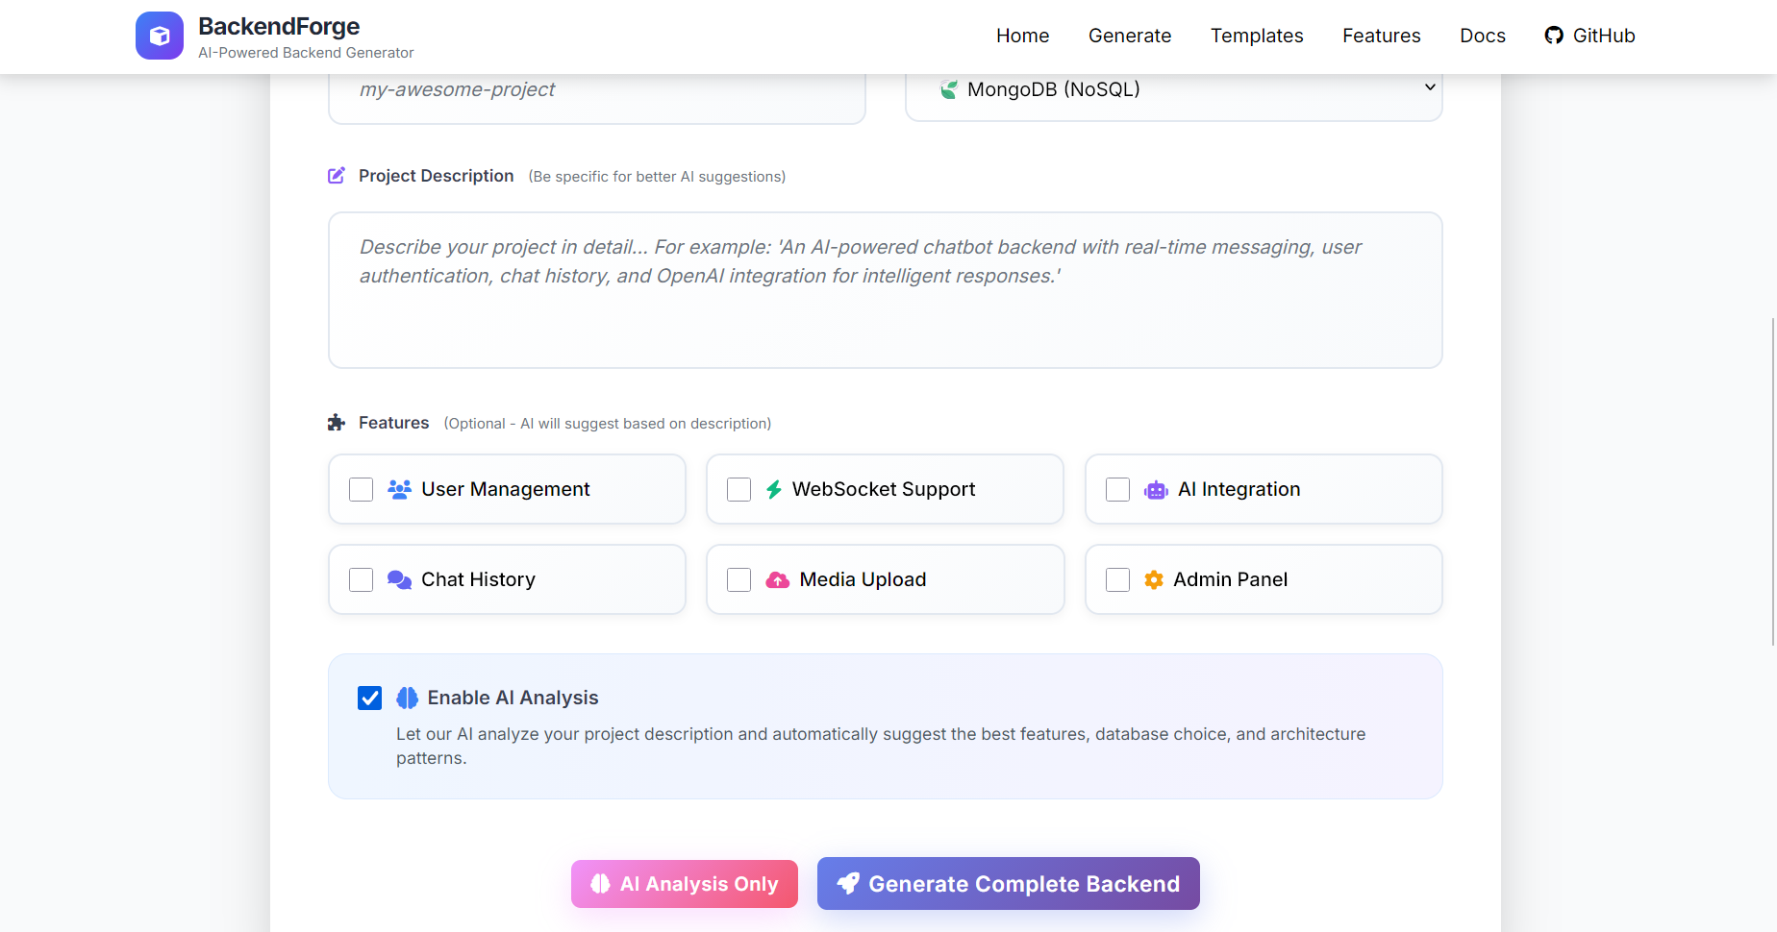Click the User Management people icon
The width and height of the screenshot is (1777, 932).
[399, 489]
